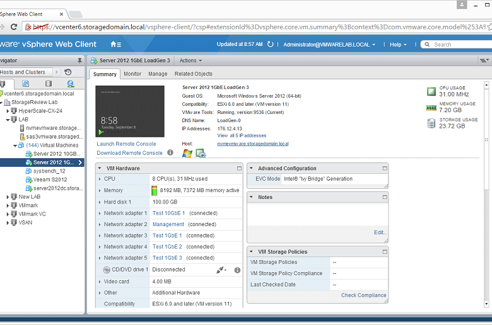Switch to the Related Objects tab

tap(193, 74)
